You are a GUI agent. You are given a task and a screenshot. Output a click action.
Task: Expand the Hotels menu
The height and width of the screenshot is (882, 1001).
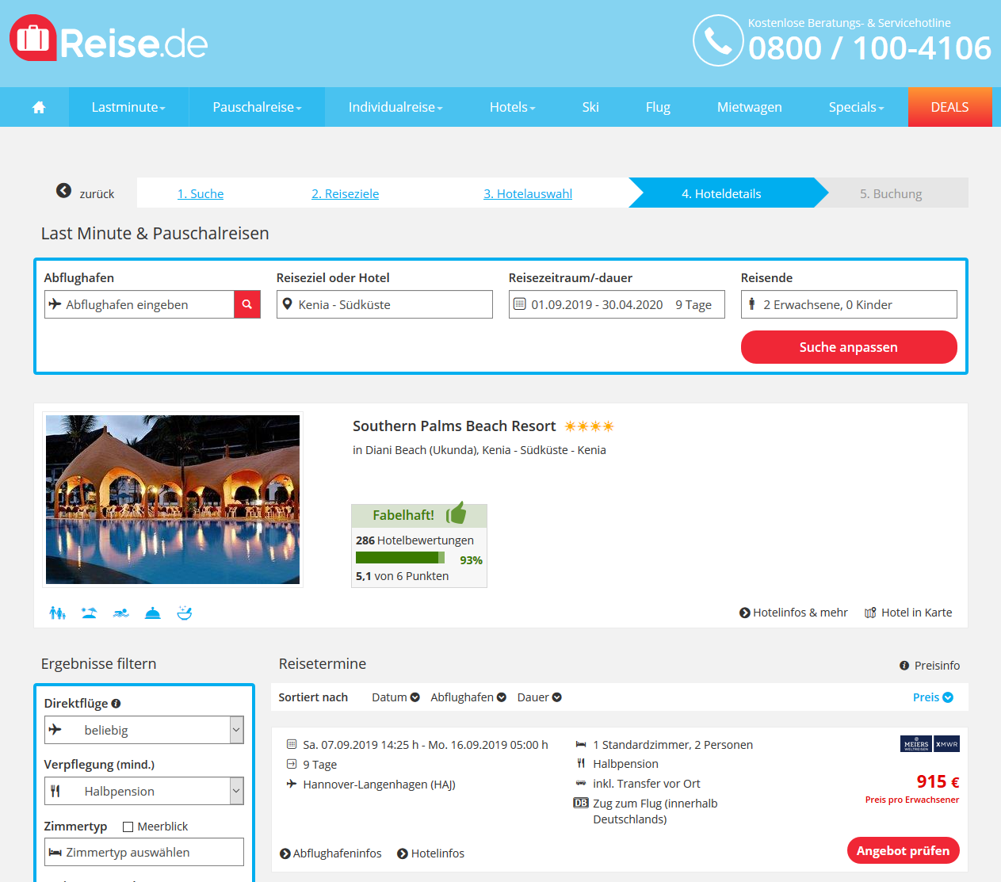tap(512, 107)
